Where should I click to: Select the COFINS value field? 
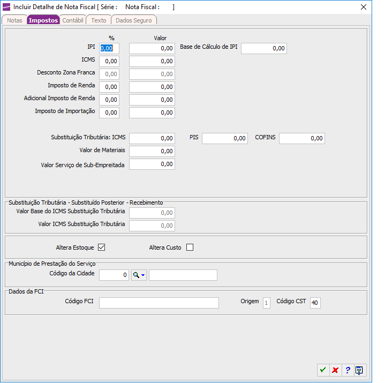301,138
